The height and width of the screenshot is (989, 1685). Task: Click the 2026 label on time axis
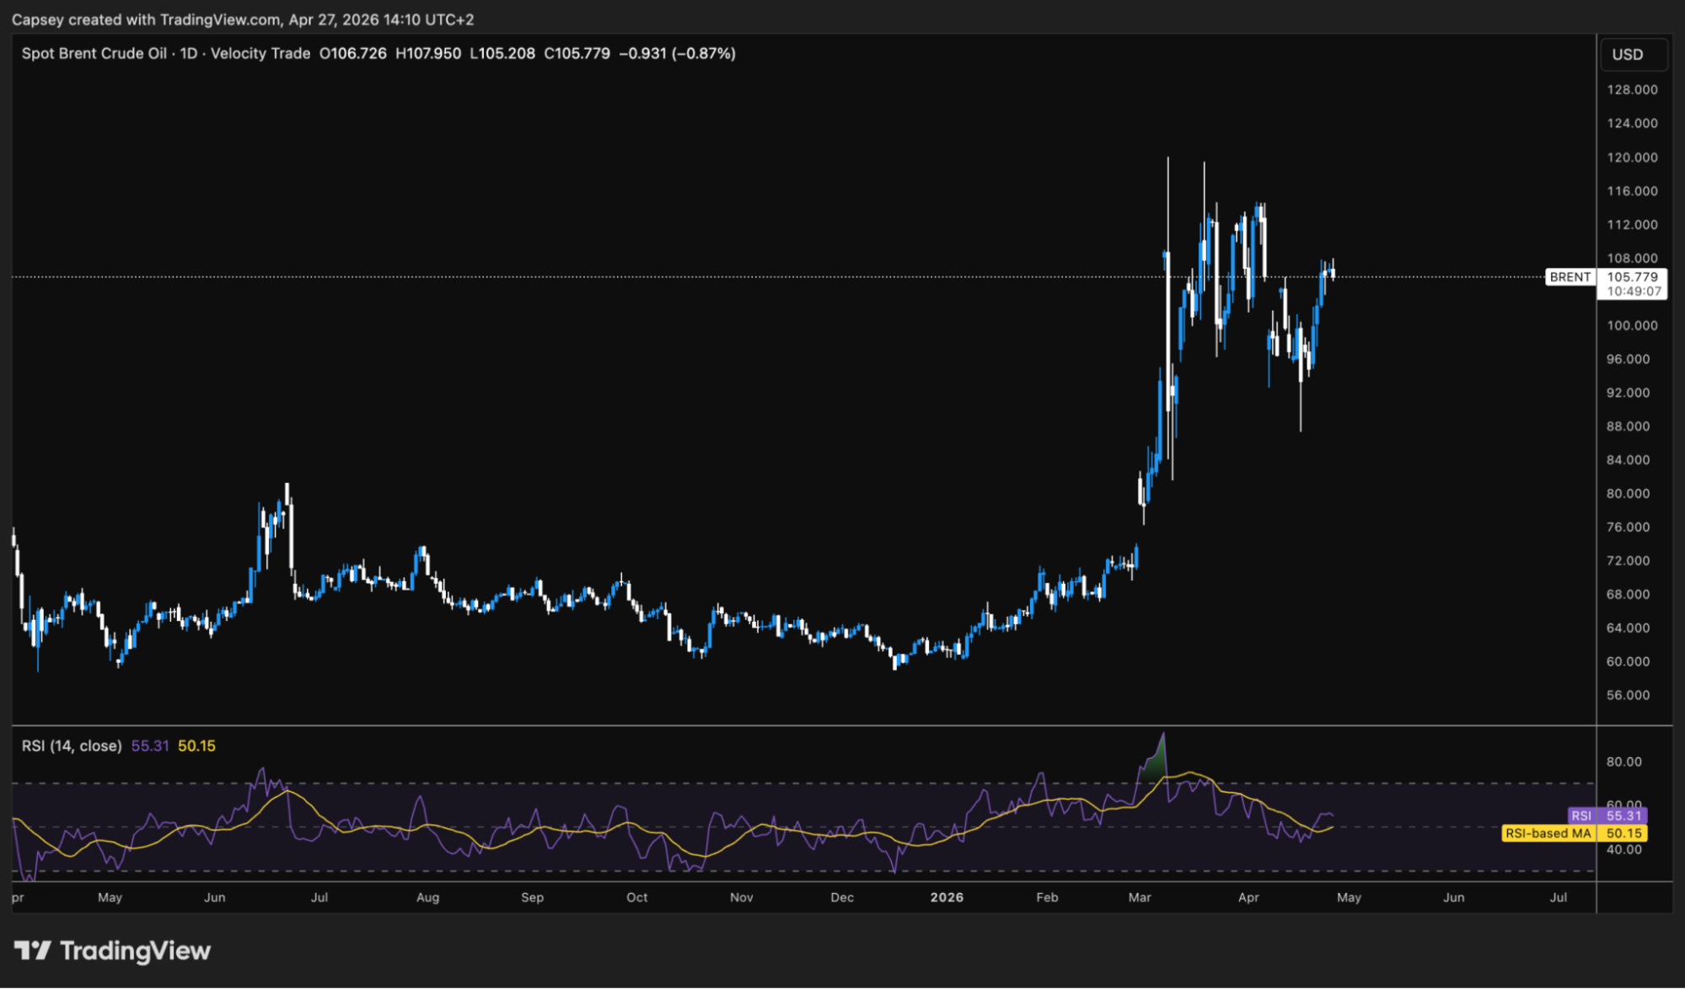click(947, 897)
